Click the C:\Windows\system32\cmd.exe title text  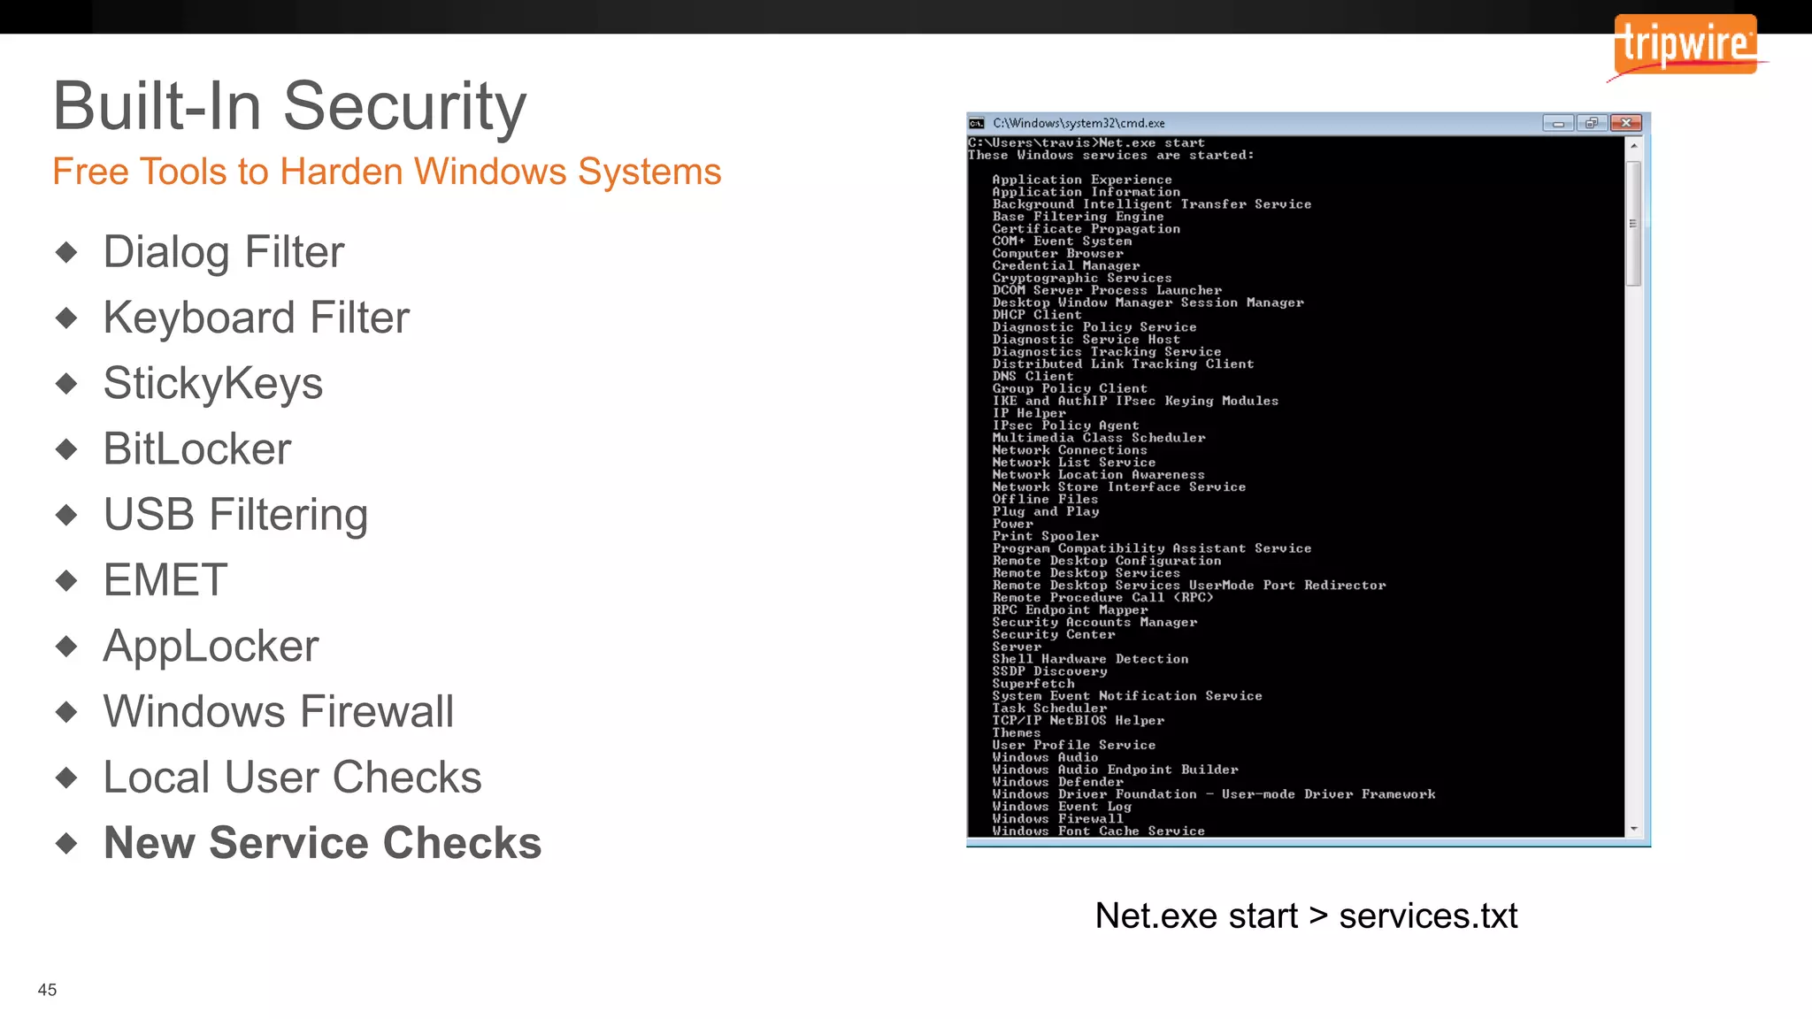tap(1079, 123)
